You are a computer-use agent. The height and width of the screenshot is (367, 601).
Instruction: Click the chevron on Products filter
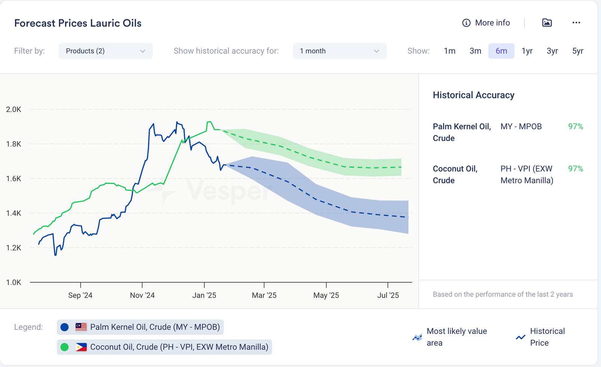[143, 51]
